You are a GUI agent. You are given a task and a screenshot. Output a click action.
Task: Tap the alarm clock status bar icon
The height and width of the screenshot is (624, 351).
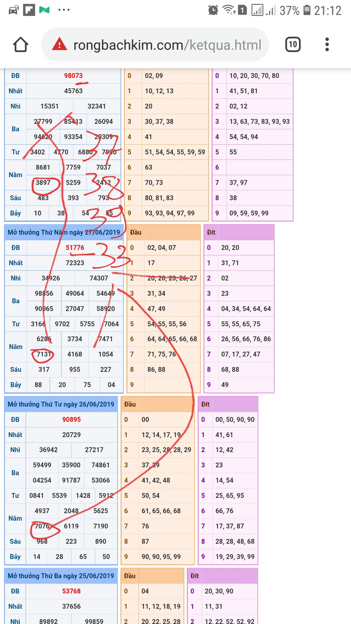(x=213, y=10)
